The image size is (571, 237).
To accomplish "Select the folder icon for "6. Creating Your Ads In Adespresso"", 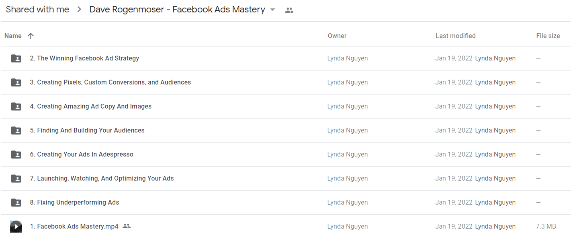I will pyautogui.click(x=16, y=155).
